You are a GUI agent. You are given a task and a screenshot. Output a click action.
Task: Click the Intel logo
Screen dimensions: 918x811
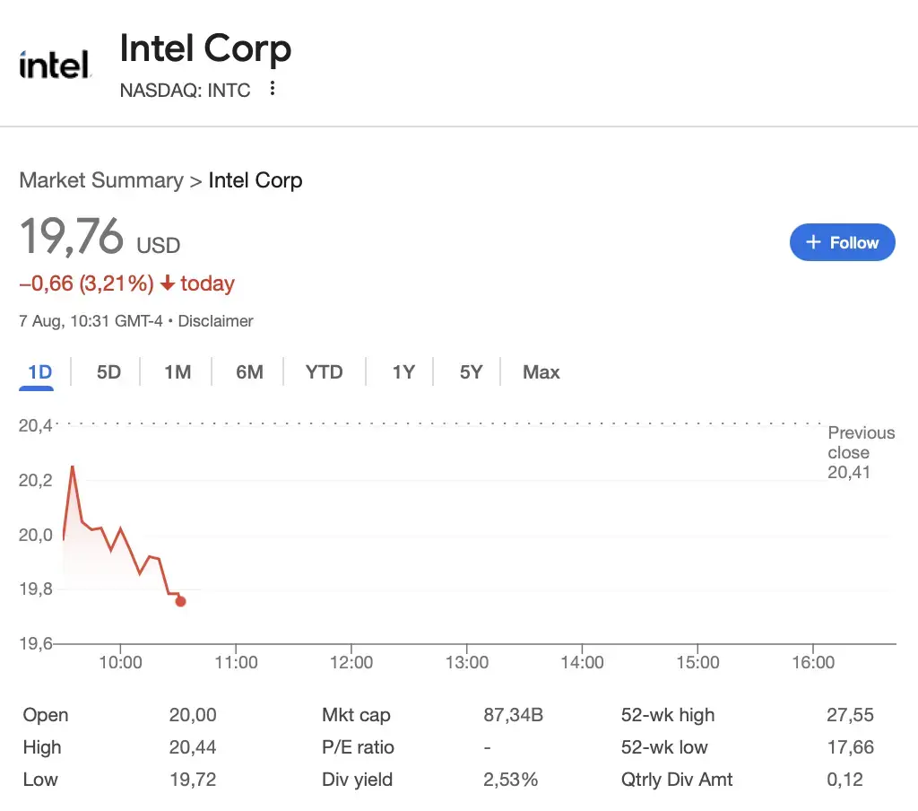coord(54,63)
